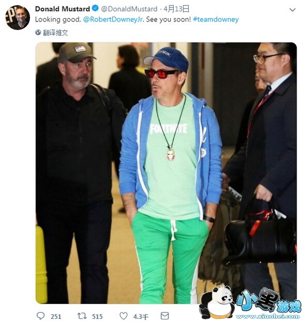
Task: Follow the #teamdowney hashtag
Action: click(x=216, y=19)
